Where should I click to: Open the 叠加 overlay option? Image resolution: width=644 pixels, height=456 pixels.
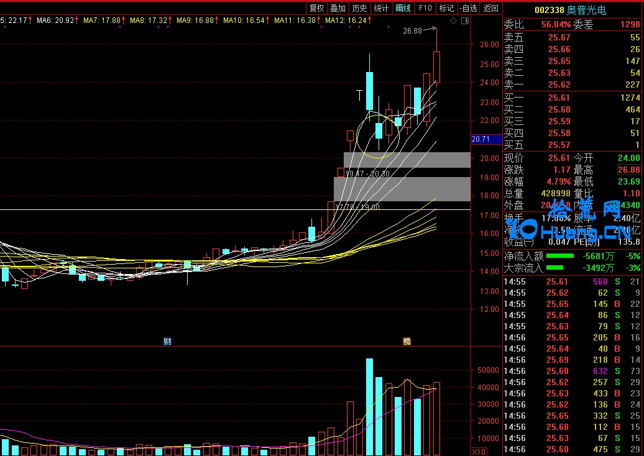338,8
